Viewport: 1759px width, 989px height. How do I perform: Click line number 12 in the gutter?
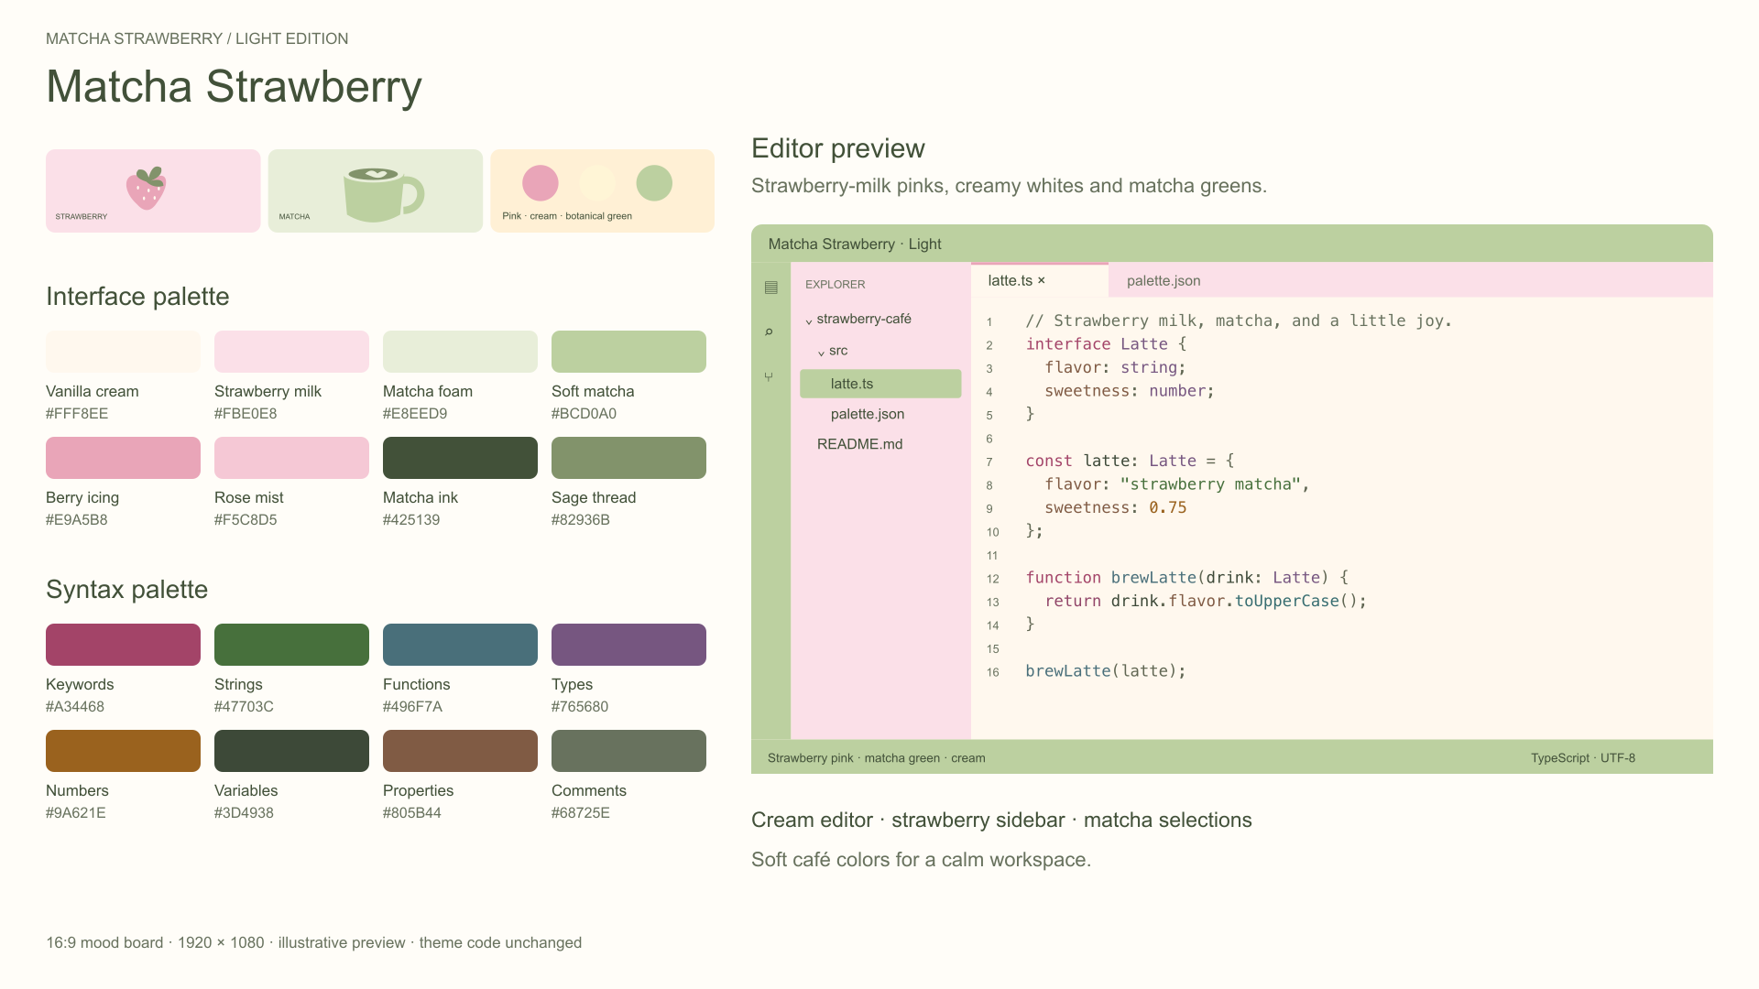993,579
